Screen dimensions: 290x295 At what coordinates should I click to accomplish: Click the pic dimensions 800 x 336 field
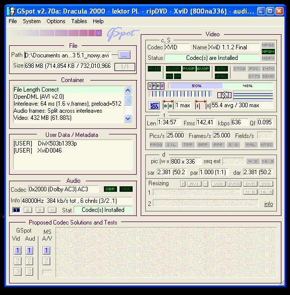pos(186,162)
